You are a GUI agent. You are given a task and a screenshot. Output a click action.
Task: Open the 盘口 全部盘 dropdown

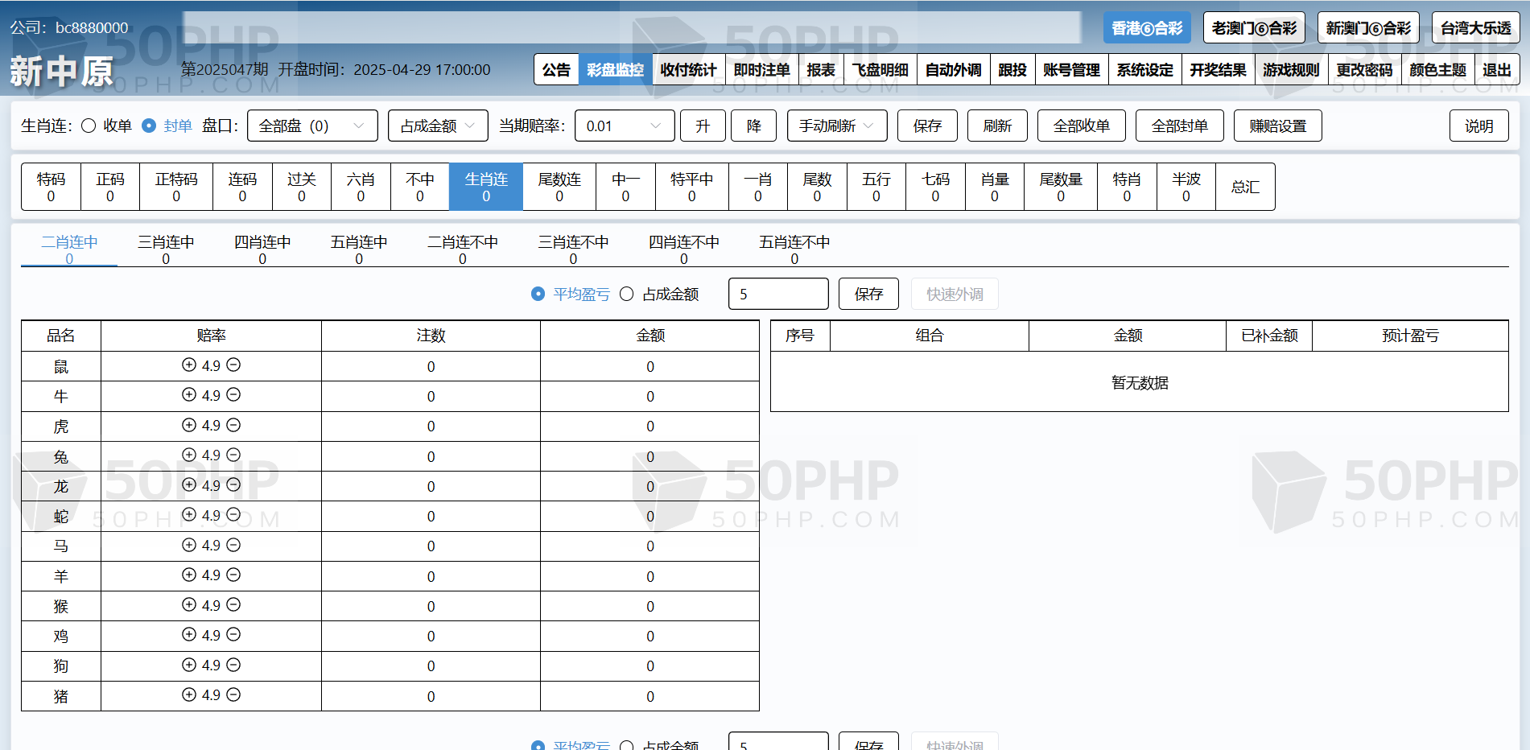click(311, 126)
